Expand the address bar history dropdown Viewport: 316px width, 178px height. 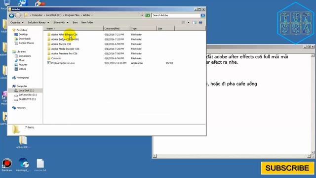pyautogui.click(x=142, y=15)
